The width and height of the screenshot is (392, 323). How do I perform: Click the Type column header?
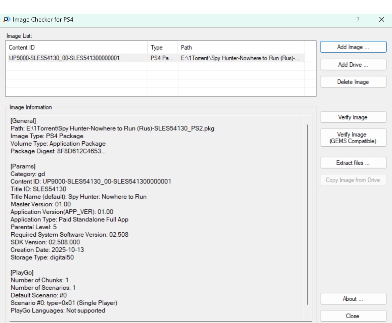[162, 48]
